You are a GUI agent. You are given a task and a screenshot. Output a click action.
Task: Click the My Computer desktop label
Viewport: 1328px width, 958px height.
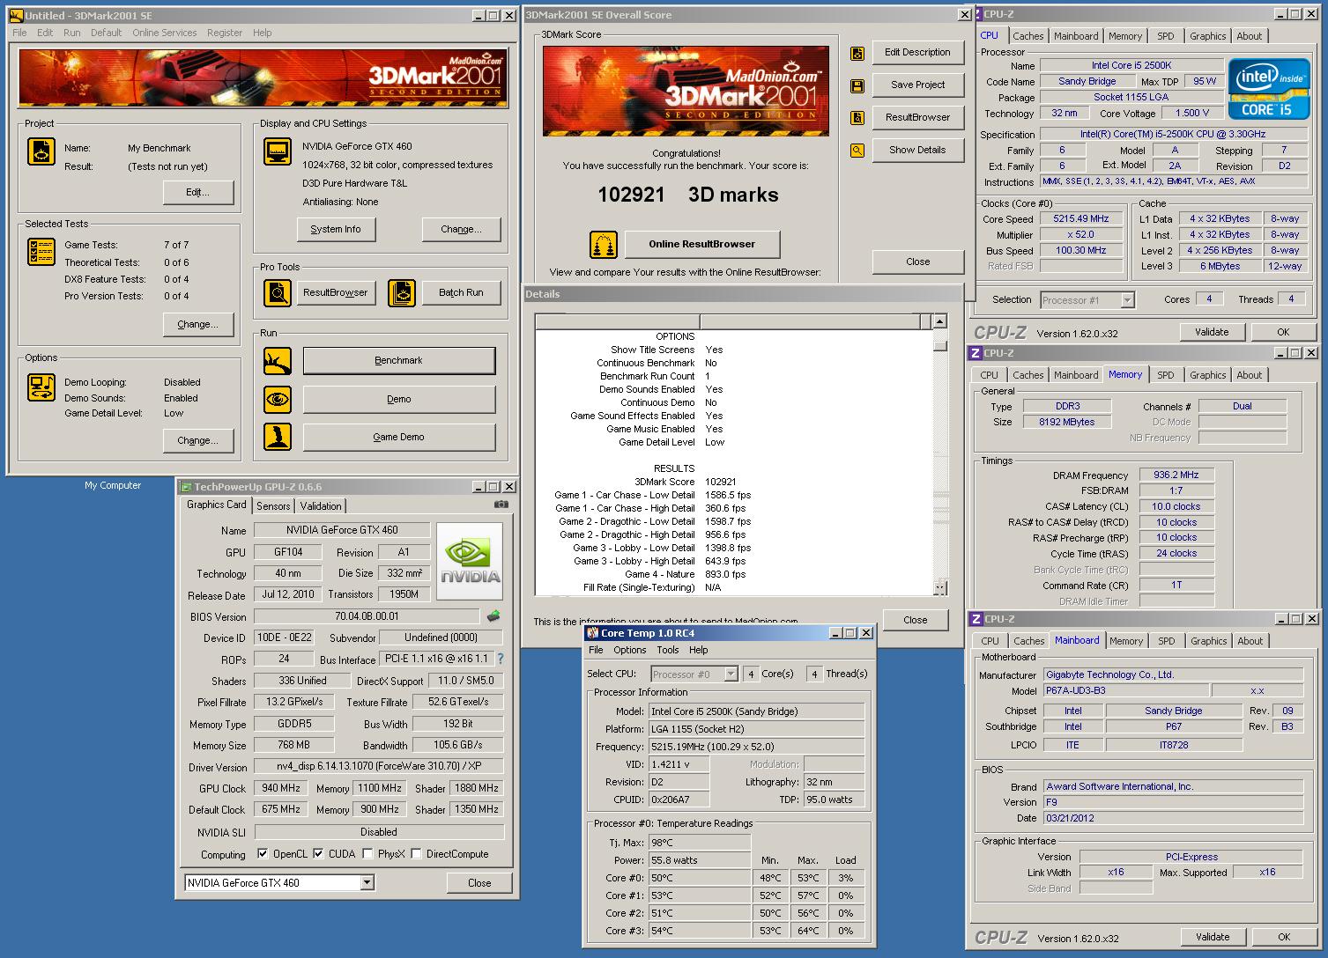[113, 485]
